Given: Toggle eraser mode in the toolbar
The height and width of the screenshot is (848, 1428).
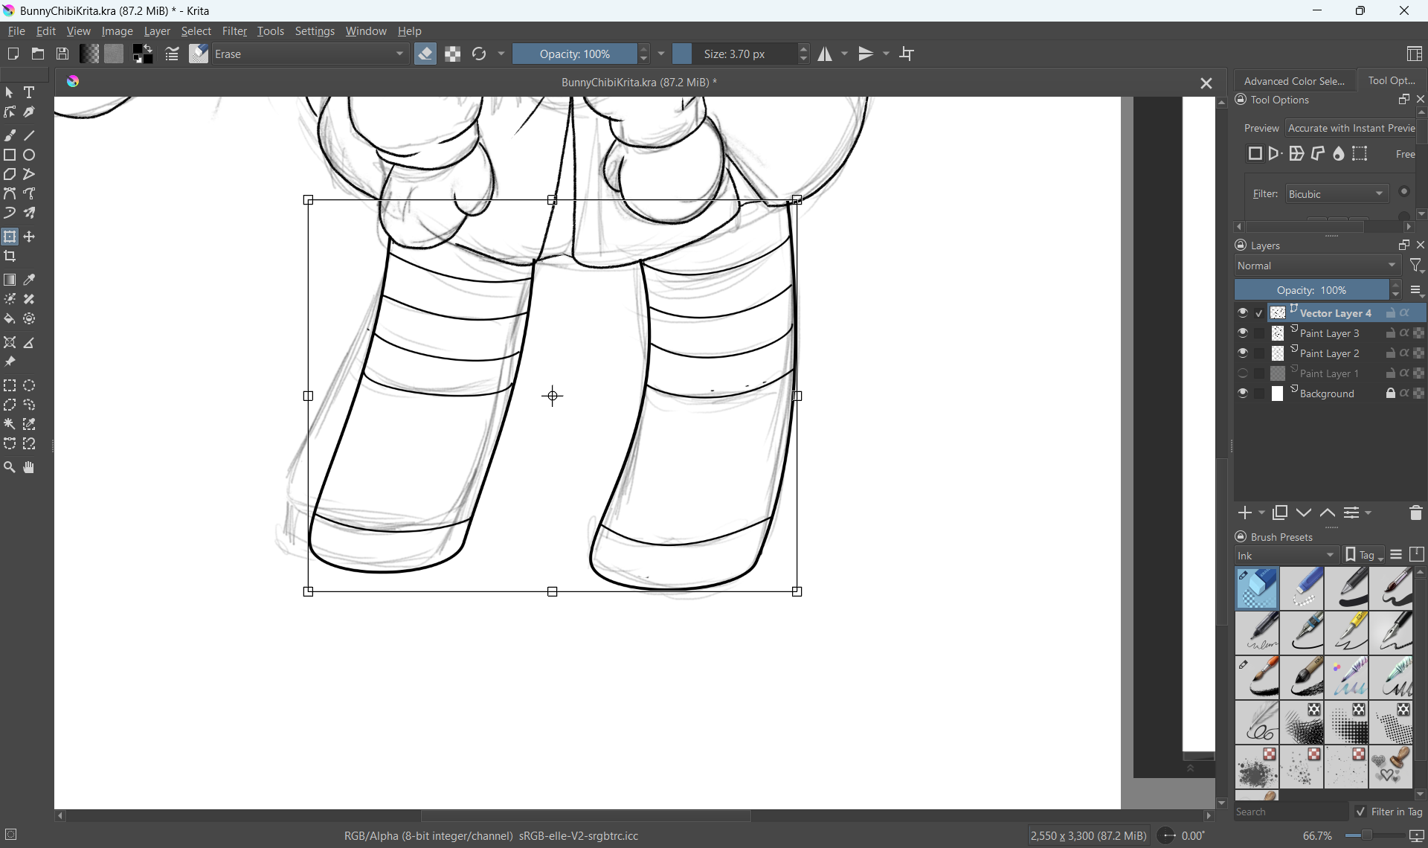Looking at the screenshot, I should 425,54.
